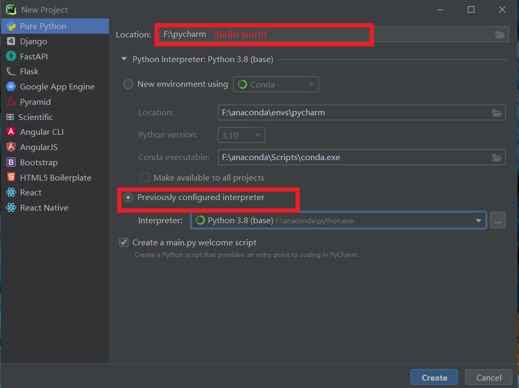Screen dimensions: 519x388
Task: Click the Flask horn icon
Action: 11,72
